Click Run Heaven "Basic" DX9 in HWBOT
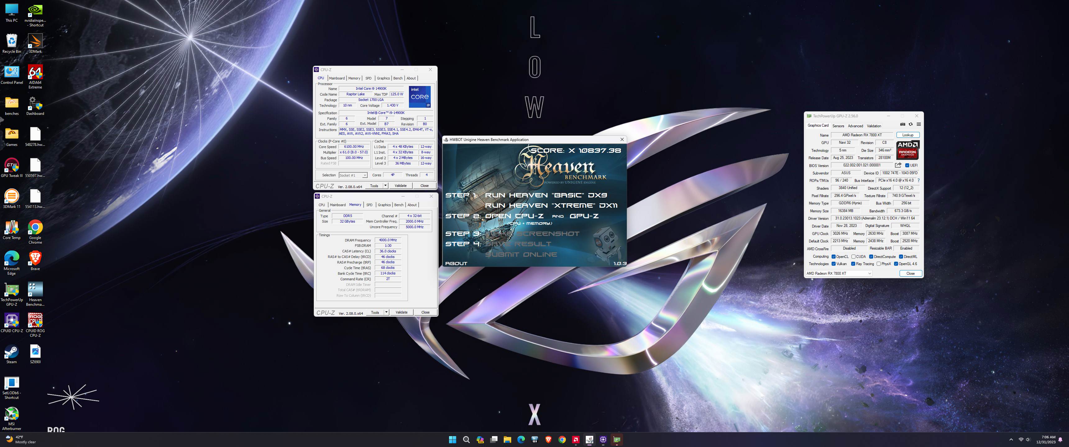The image size is (1069, 447). point(546,195)
